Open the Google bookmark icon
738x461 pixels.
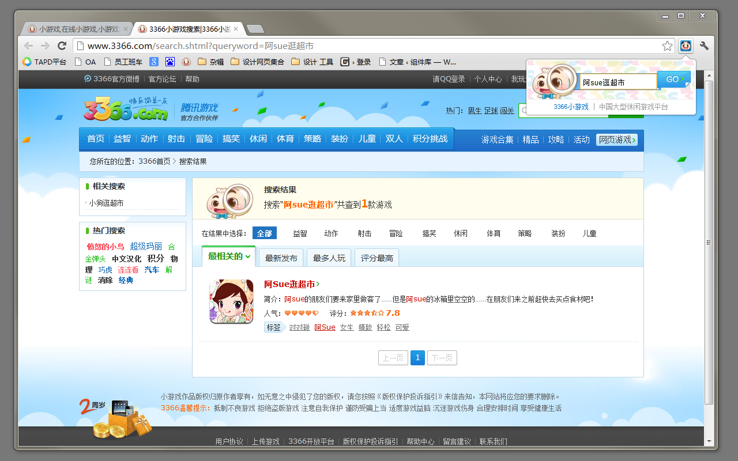(x=154, y=62)
